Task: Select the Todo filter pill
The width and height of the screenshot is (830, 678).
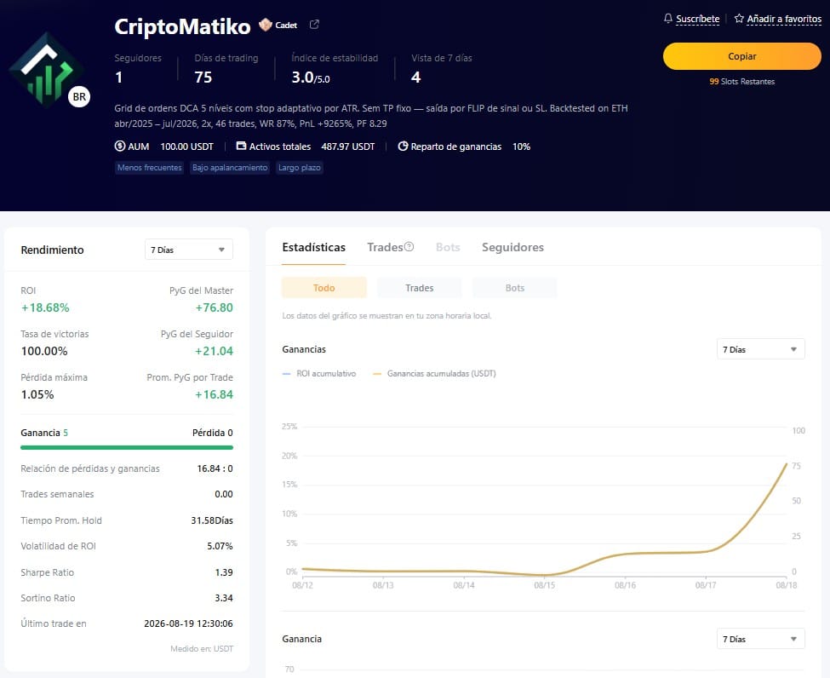Action: (324, 288)
